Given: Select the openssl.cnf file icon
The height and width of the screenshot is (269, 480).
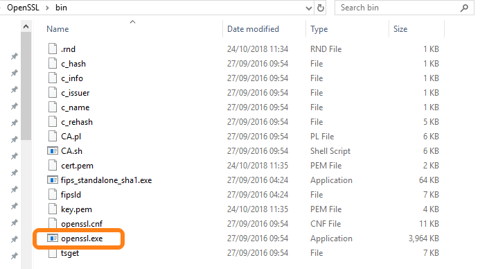Looking at the screenshot, I should pyautogui.click(x=53, y=223).
